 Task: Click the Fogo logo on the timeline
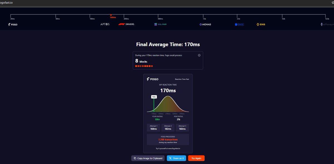coord(13,24)
